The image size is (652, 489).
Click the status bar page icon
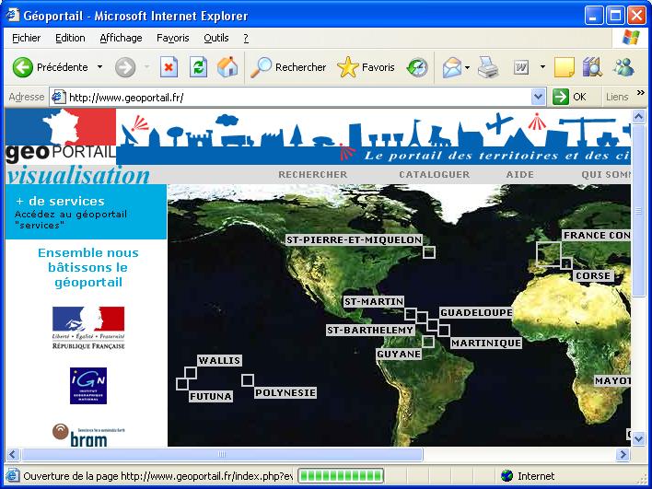[13, 476]
